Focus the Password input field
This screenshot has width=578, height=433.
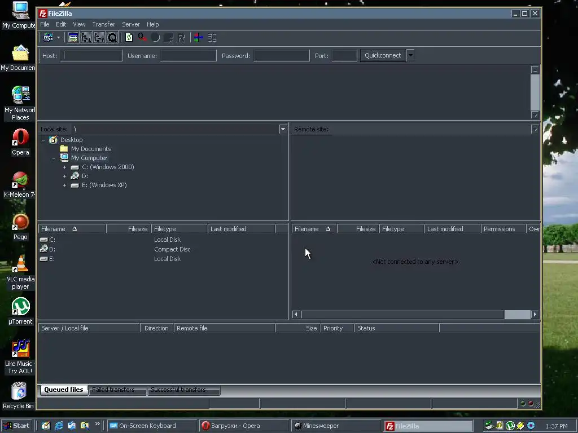[282, 56]
